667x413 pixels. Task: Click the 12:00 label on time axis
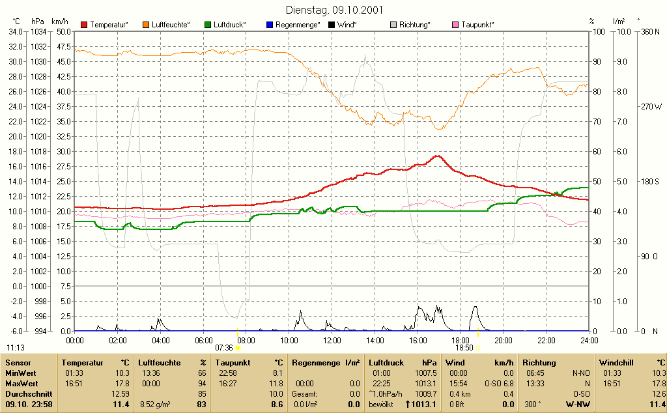pyautogui.click(x=332, y=341)
